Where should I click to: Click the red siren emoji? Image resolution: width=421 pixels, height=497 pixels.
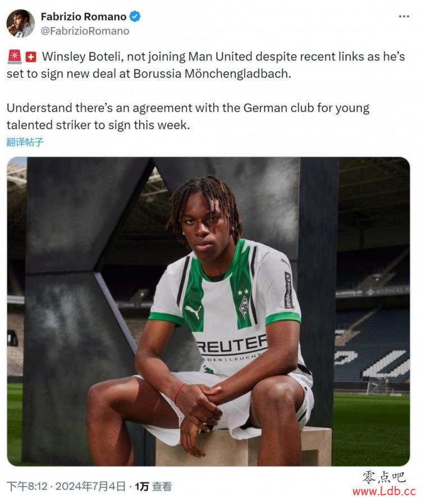pos(14,57)
